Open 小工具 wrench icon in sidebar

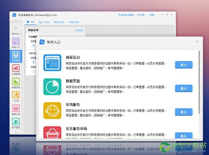pos(16,95)
